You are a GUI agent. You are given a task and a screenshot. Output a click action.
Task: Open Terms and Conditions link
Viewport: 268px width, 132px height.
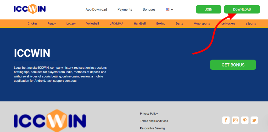(154, 121)
